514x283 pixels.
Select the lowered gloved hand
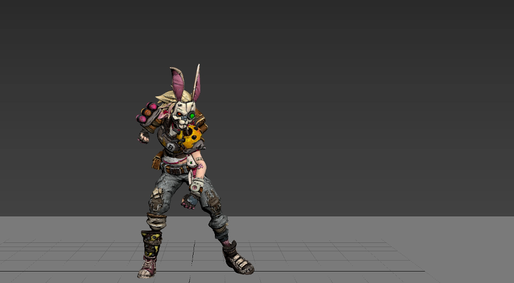[190, 201]
